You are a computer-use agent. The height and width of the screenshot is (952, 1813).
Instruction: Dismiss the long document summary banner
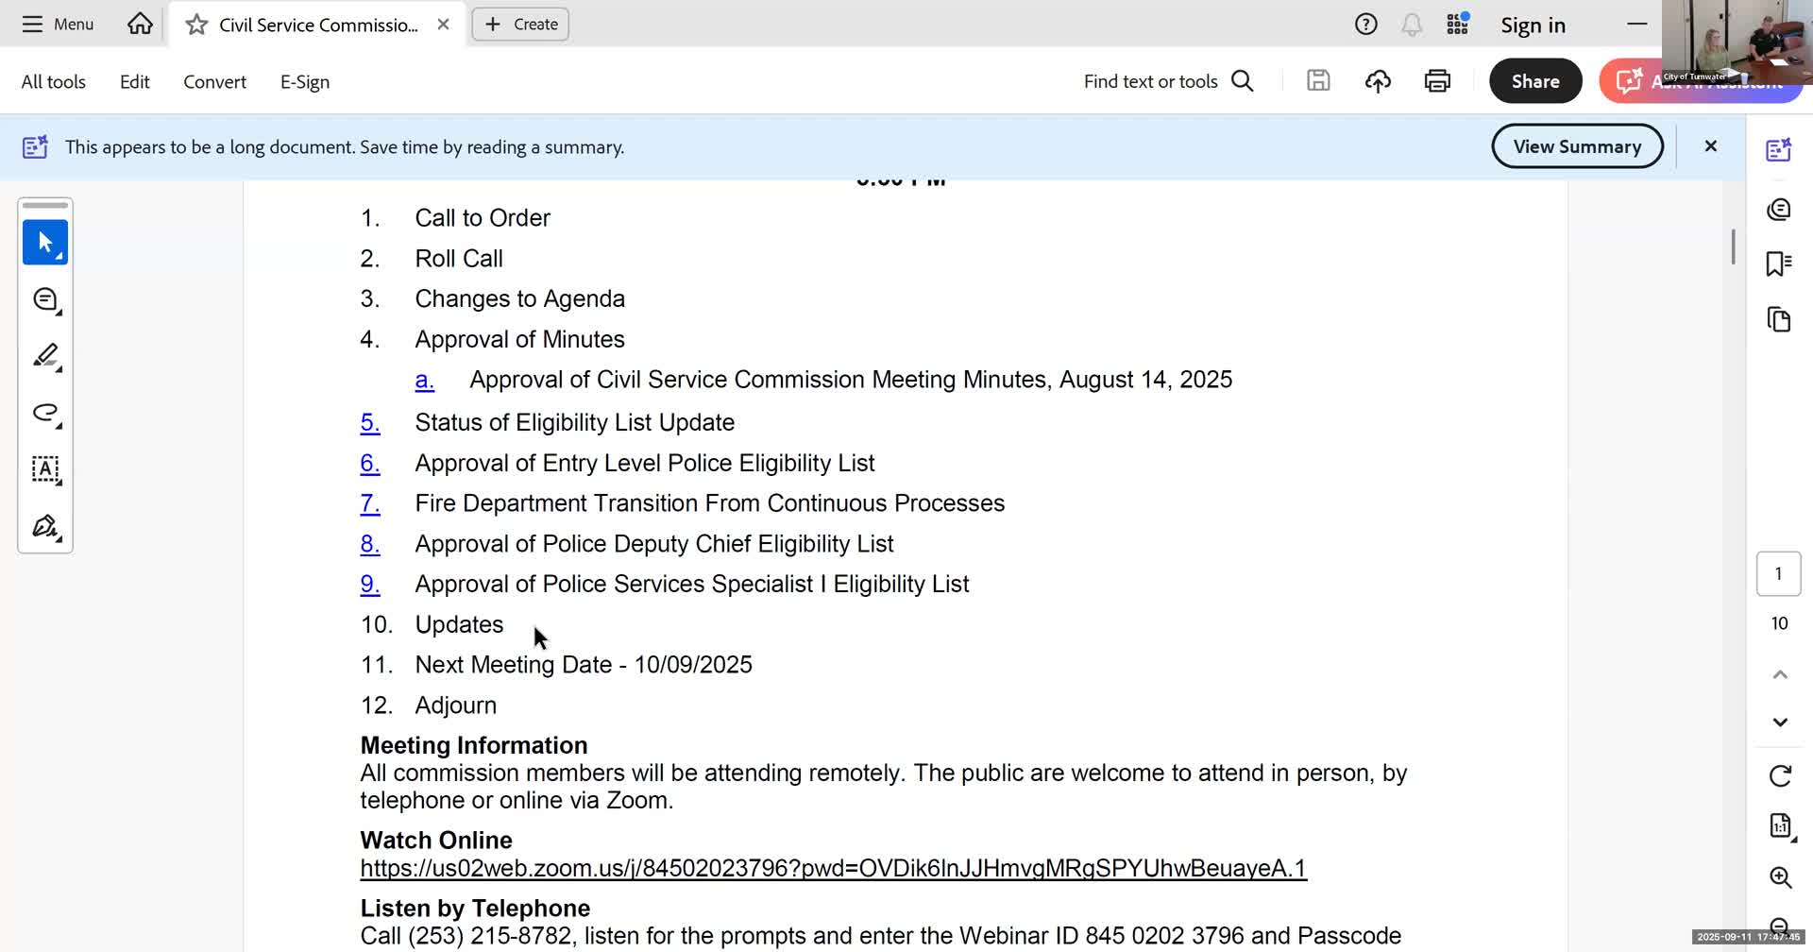(x=1710, y=146)
